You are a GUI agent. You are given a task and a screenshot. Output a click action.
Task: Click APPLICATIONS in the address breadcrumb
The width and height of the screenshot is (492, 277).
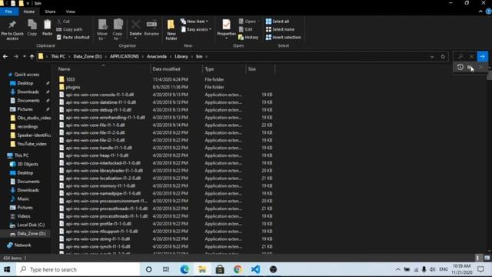pyautogui.click(x=125, y=56)
